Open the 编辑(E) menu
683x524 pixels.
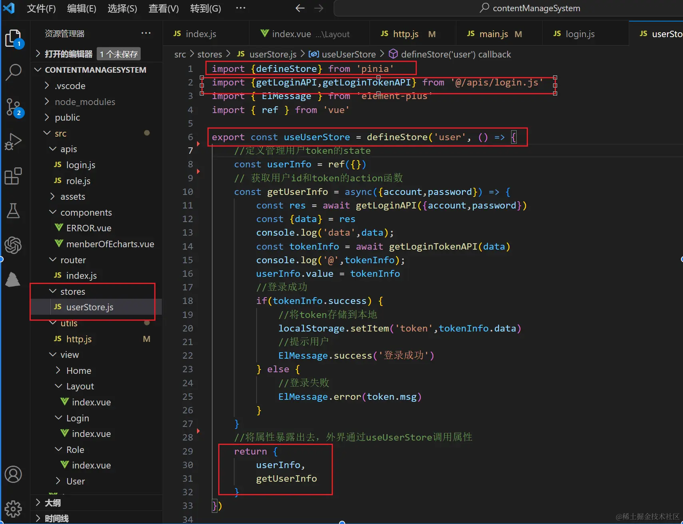point(82,8)
